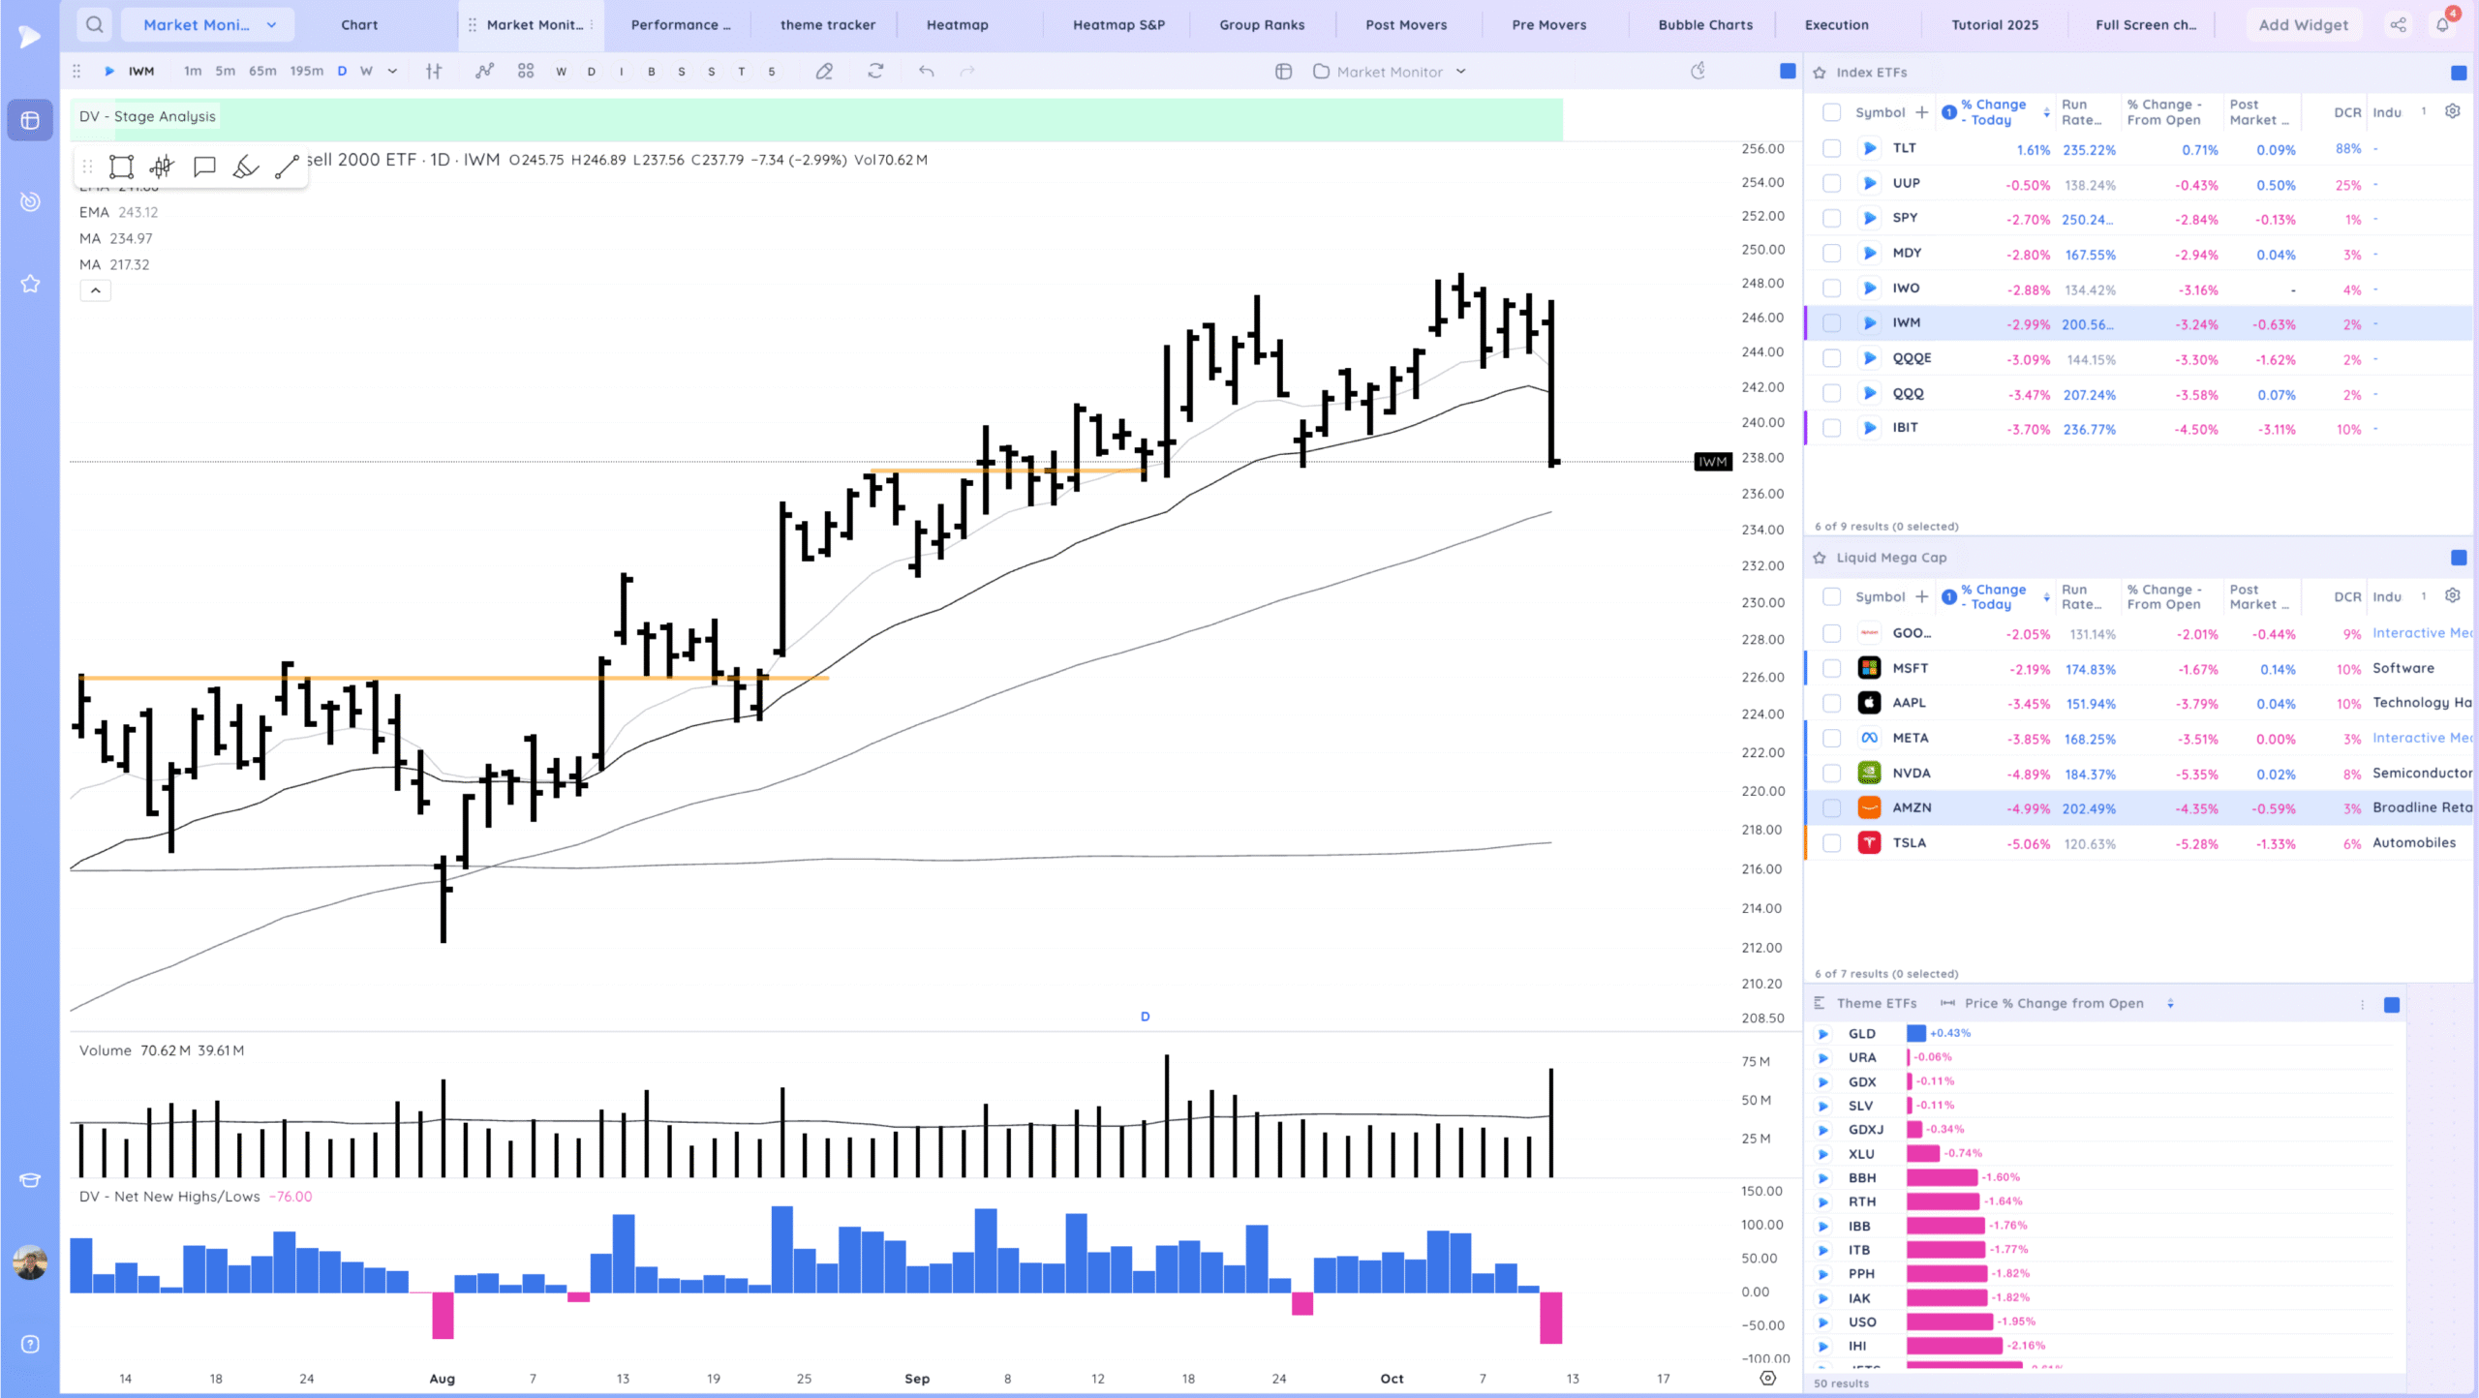Switch to the Heatmap S&P tab
Viewport: 2479px width, 1398px height.
click(1118, 25)
